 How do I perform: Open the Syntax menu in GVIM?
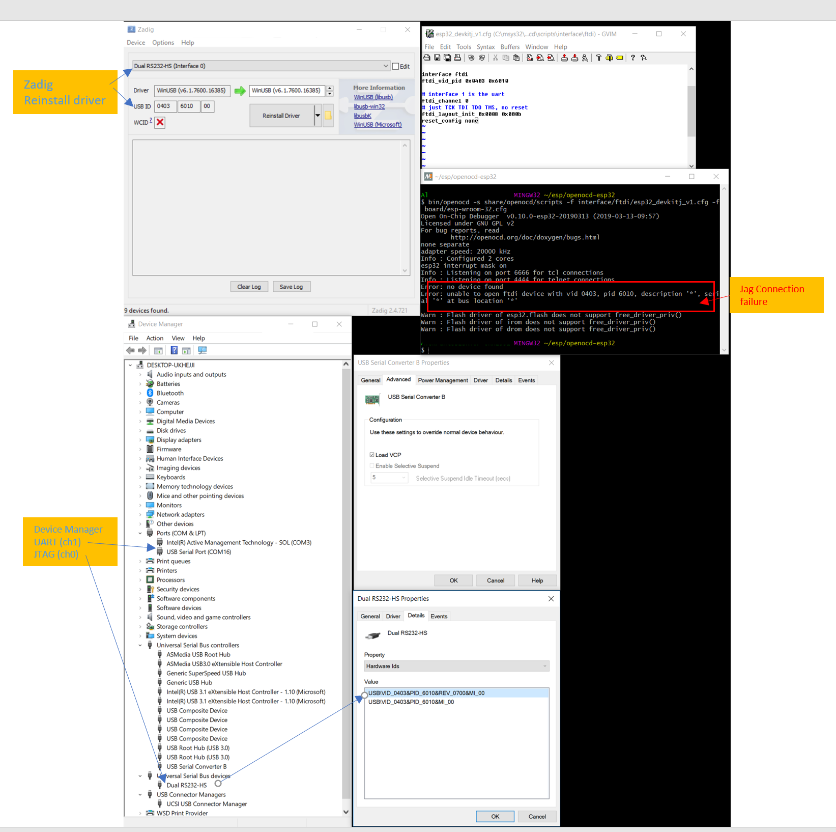point(485,47)
